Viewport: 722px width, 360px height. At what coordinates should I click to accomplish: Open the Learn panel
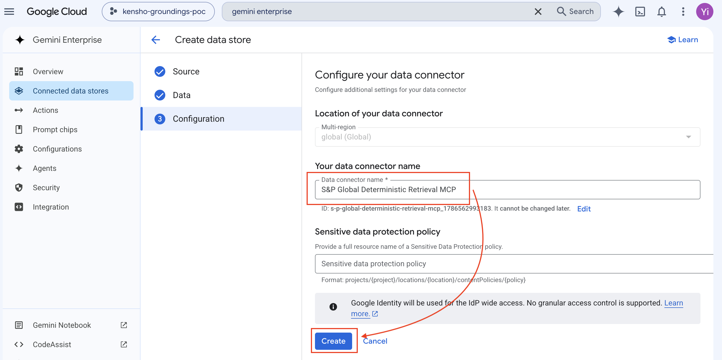pyautogui.click(x=682, y=40)
